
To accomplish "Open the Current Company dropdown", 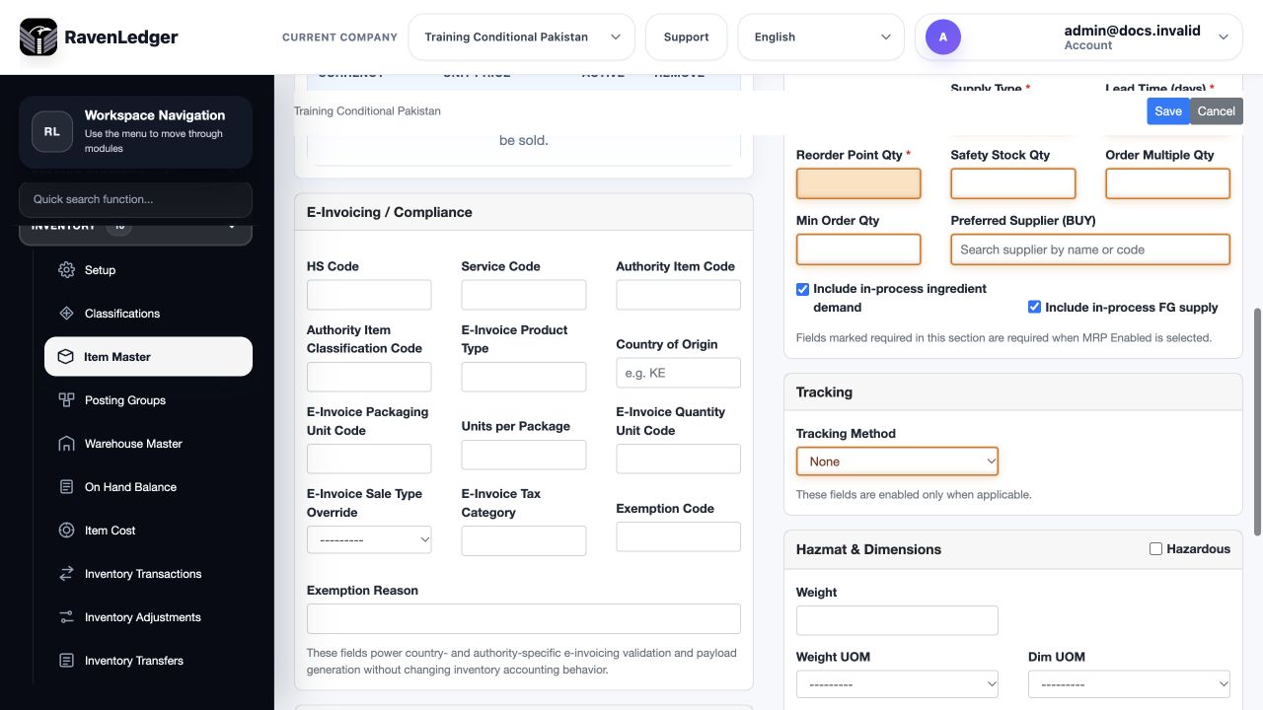I will pos(521,37).
